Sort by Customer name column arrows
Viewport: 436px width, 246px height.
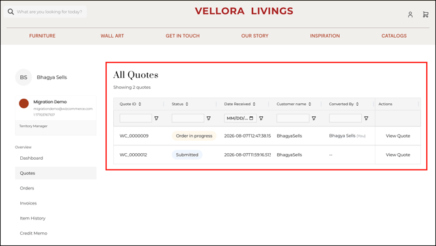[310, 104]
